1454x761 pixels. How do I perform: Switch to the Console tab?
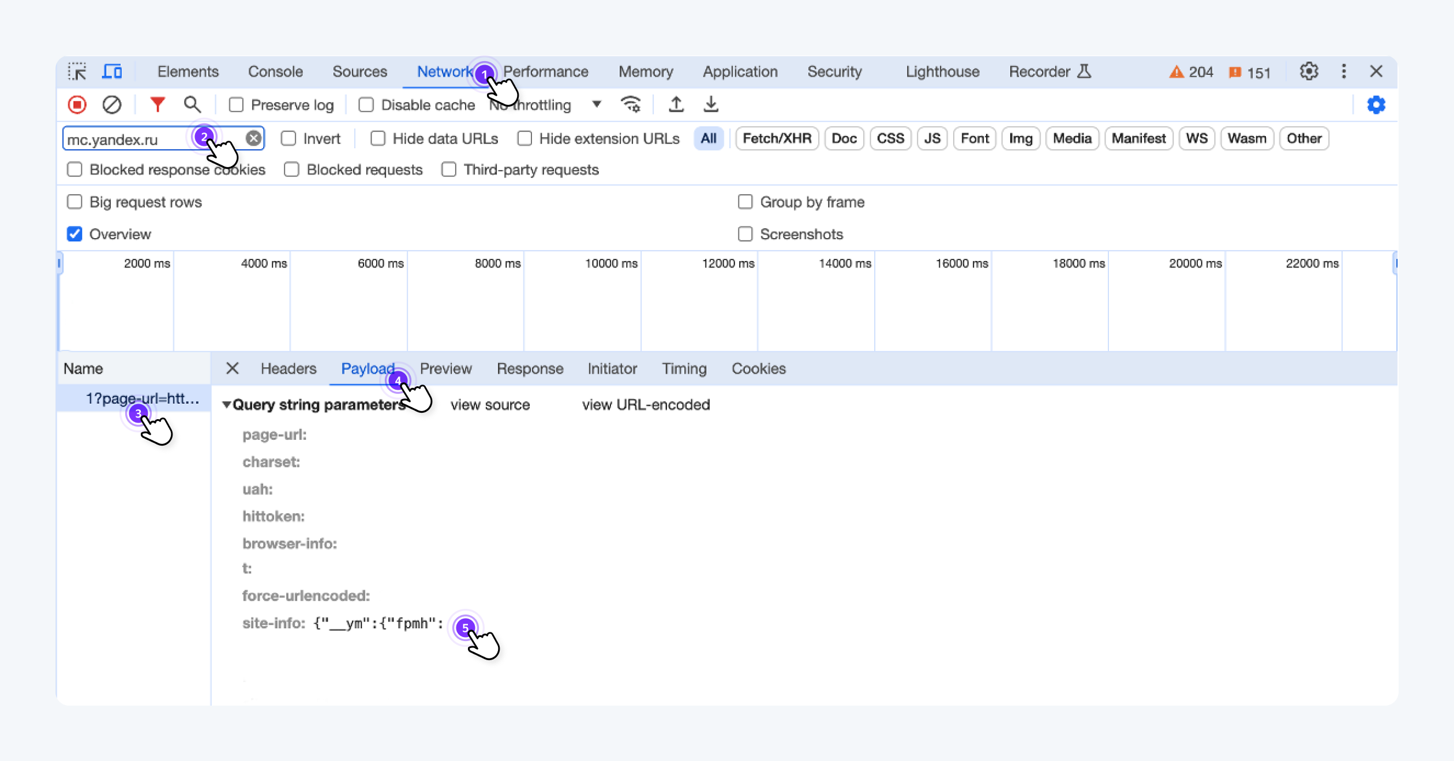pos(275,71)
